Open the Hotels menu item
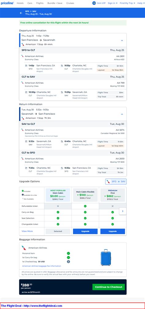The height and width of the screenshot is (309, 145). coord(20,3)
